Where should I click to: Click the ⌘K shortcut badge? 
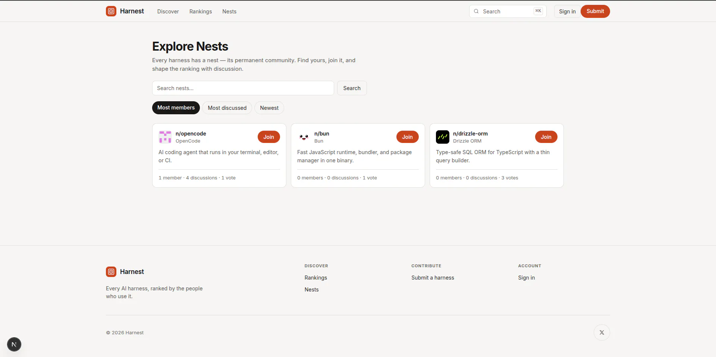tap(538, 11)
